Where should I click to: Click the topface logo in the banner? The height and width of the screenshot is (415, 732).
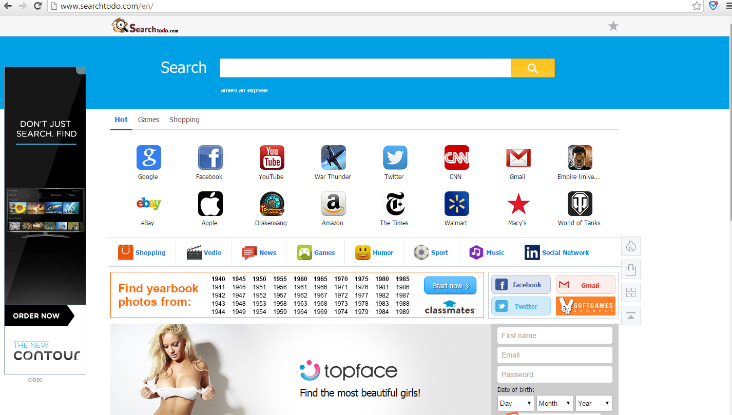point(349,371)
